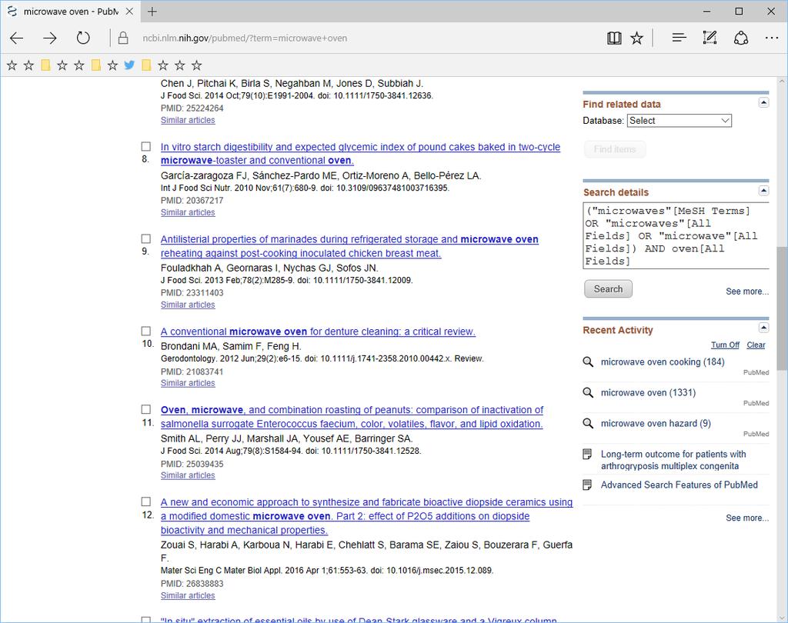Viewport: 788px width, 623px height.
Task: Make a Web Note pen icon
Action: tap(710, 38)
